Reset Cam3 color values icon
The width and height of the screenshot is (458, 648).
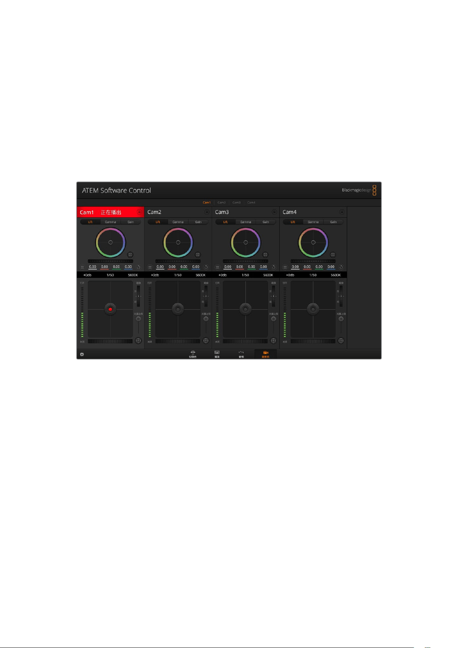pos(274,267)
